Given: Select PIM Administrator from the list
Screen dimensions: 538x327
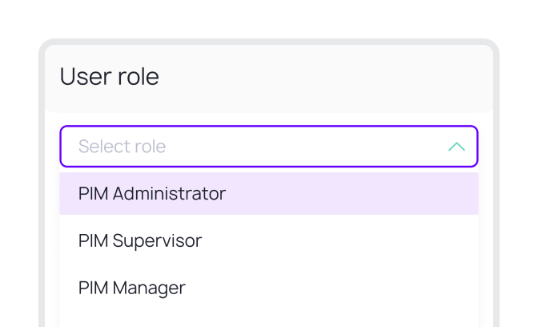Looking at the screenshot, I should point(152,194).
